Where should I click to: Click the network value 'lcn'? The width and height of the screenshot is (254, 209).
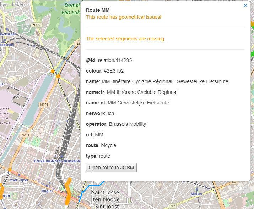[x=111, y=114]
